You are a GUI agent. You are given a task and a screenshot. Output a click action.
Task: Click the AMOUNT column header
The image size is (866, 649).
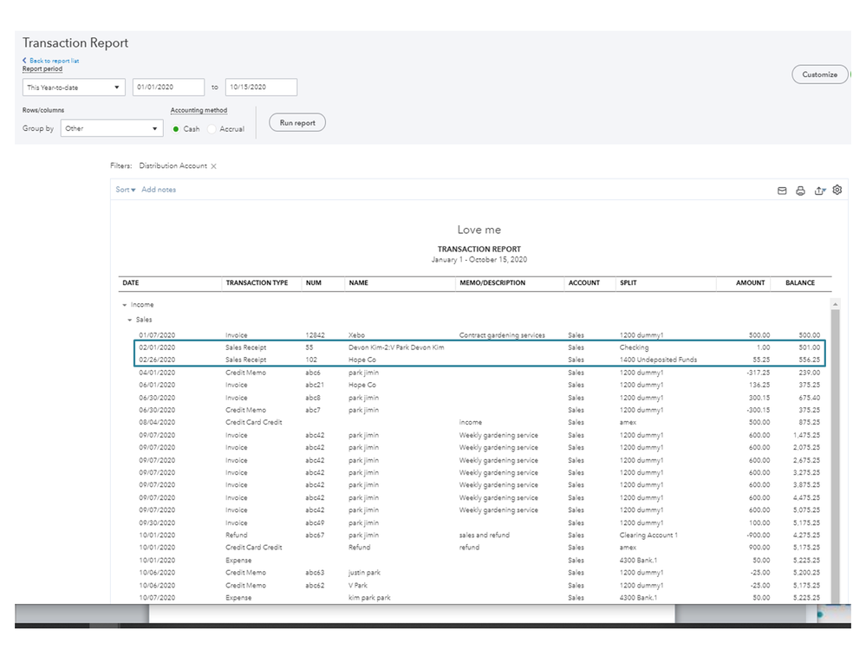pos(750,282)
